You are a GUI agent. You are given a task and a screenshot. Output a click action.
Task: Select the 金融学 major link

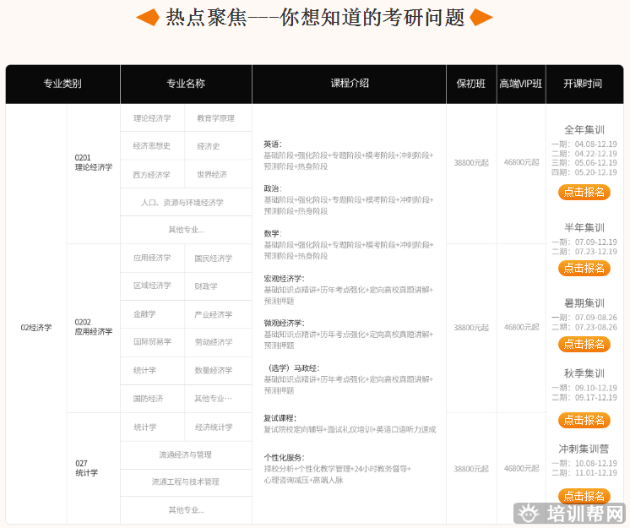point(144,314)
